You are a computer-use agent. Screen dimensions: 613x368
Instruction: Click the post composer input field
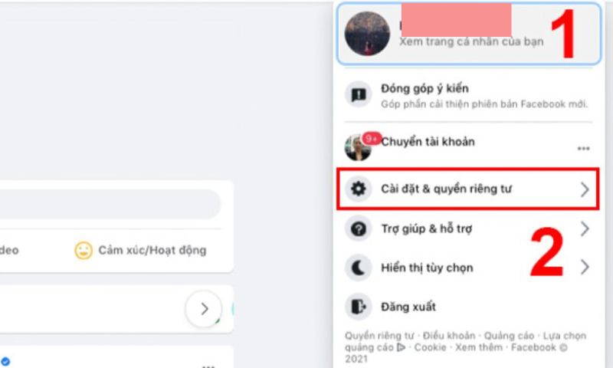pos(110,204)
